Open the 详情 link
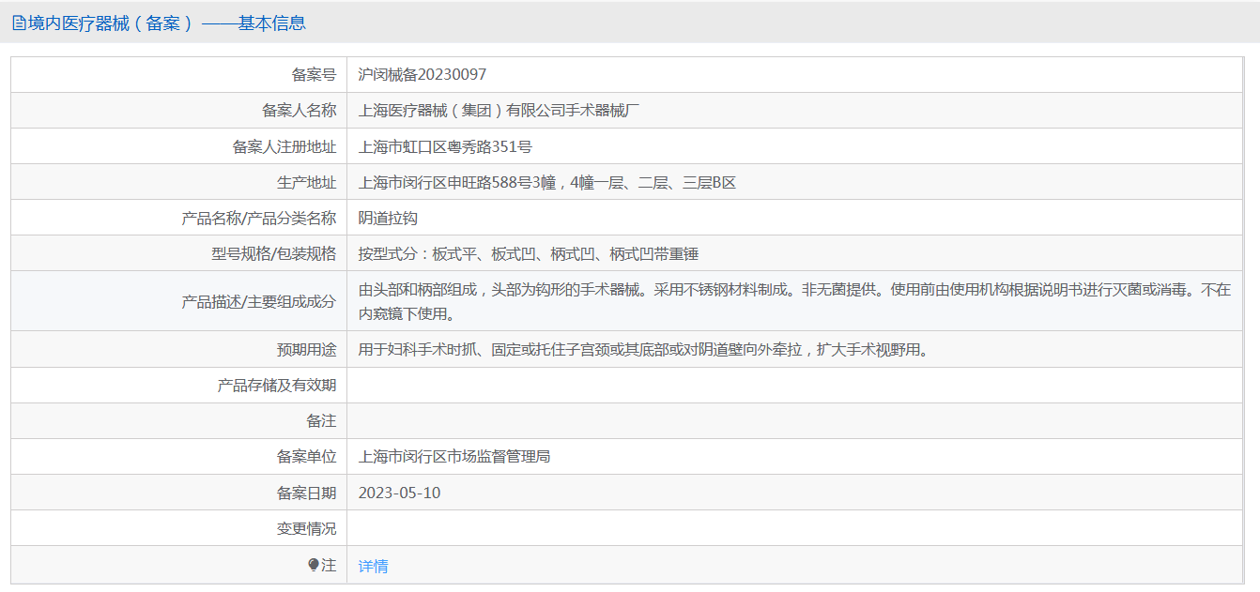The image size is (1260, 592). 374,566
